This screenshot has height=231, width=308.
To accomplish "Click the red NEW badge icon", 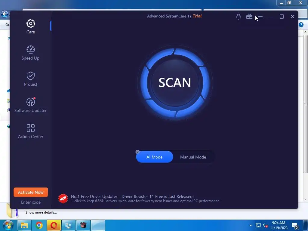I will click(63, 199).
